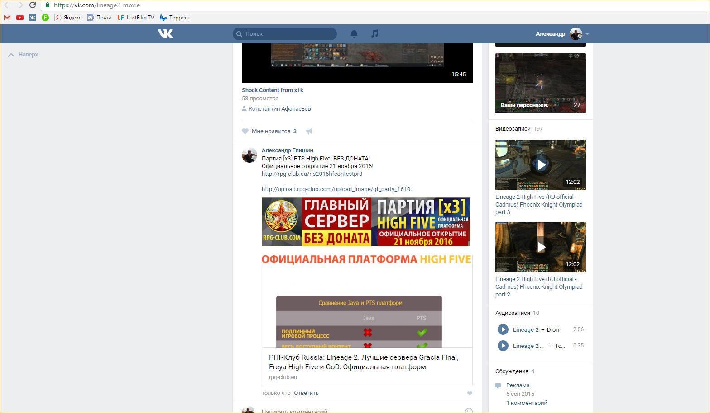This screenshot has width=710, height=413.
Task: Open the notifications bell icon
Action: tap(354, 33)
